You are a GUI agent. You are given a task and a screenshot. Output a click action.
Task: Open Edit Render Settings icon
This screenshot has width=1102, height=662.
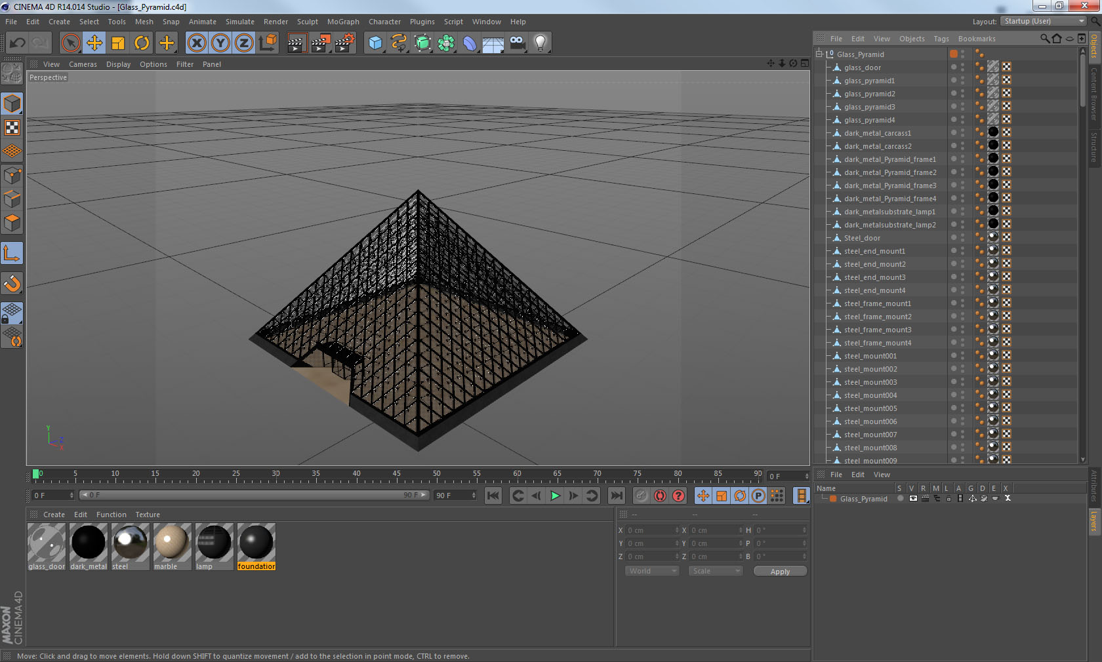point(345,43)
